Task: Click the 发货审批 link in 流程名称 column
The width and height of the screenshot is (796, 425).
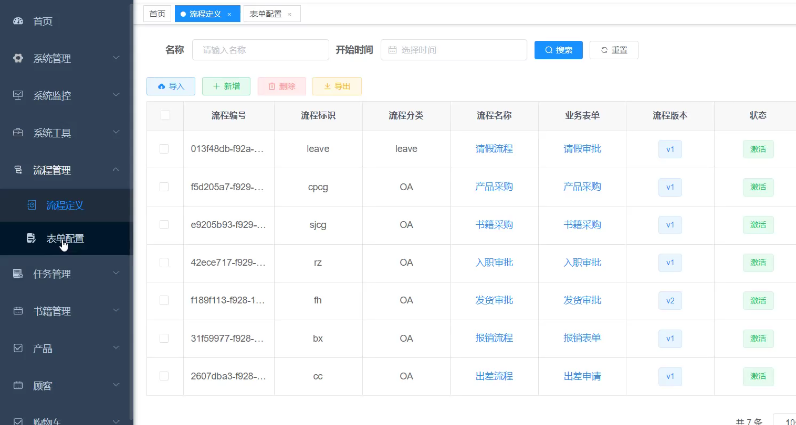Action: coord(494,300)
